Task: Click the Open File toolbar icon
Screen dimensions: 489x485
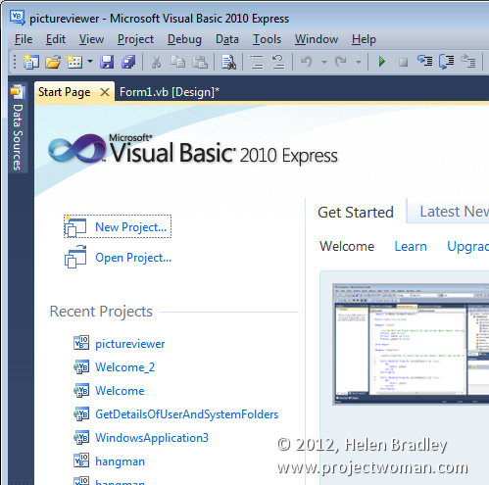Action: [x=53, y=62]
